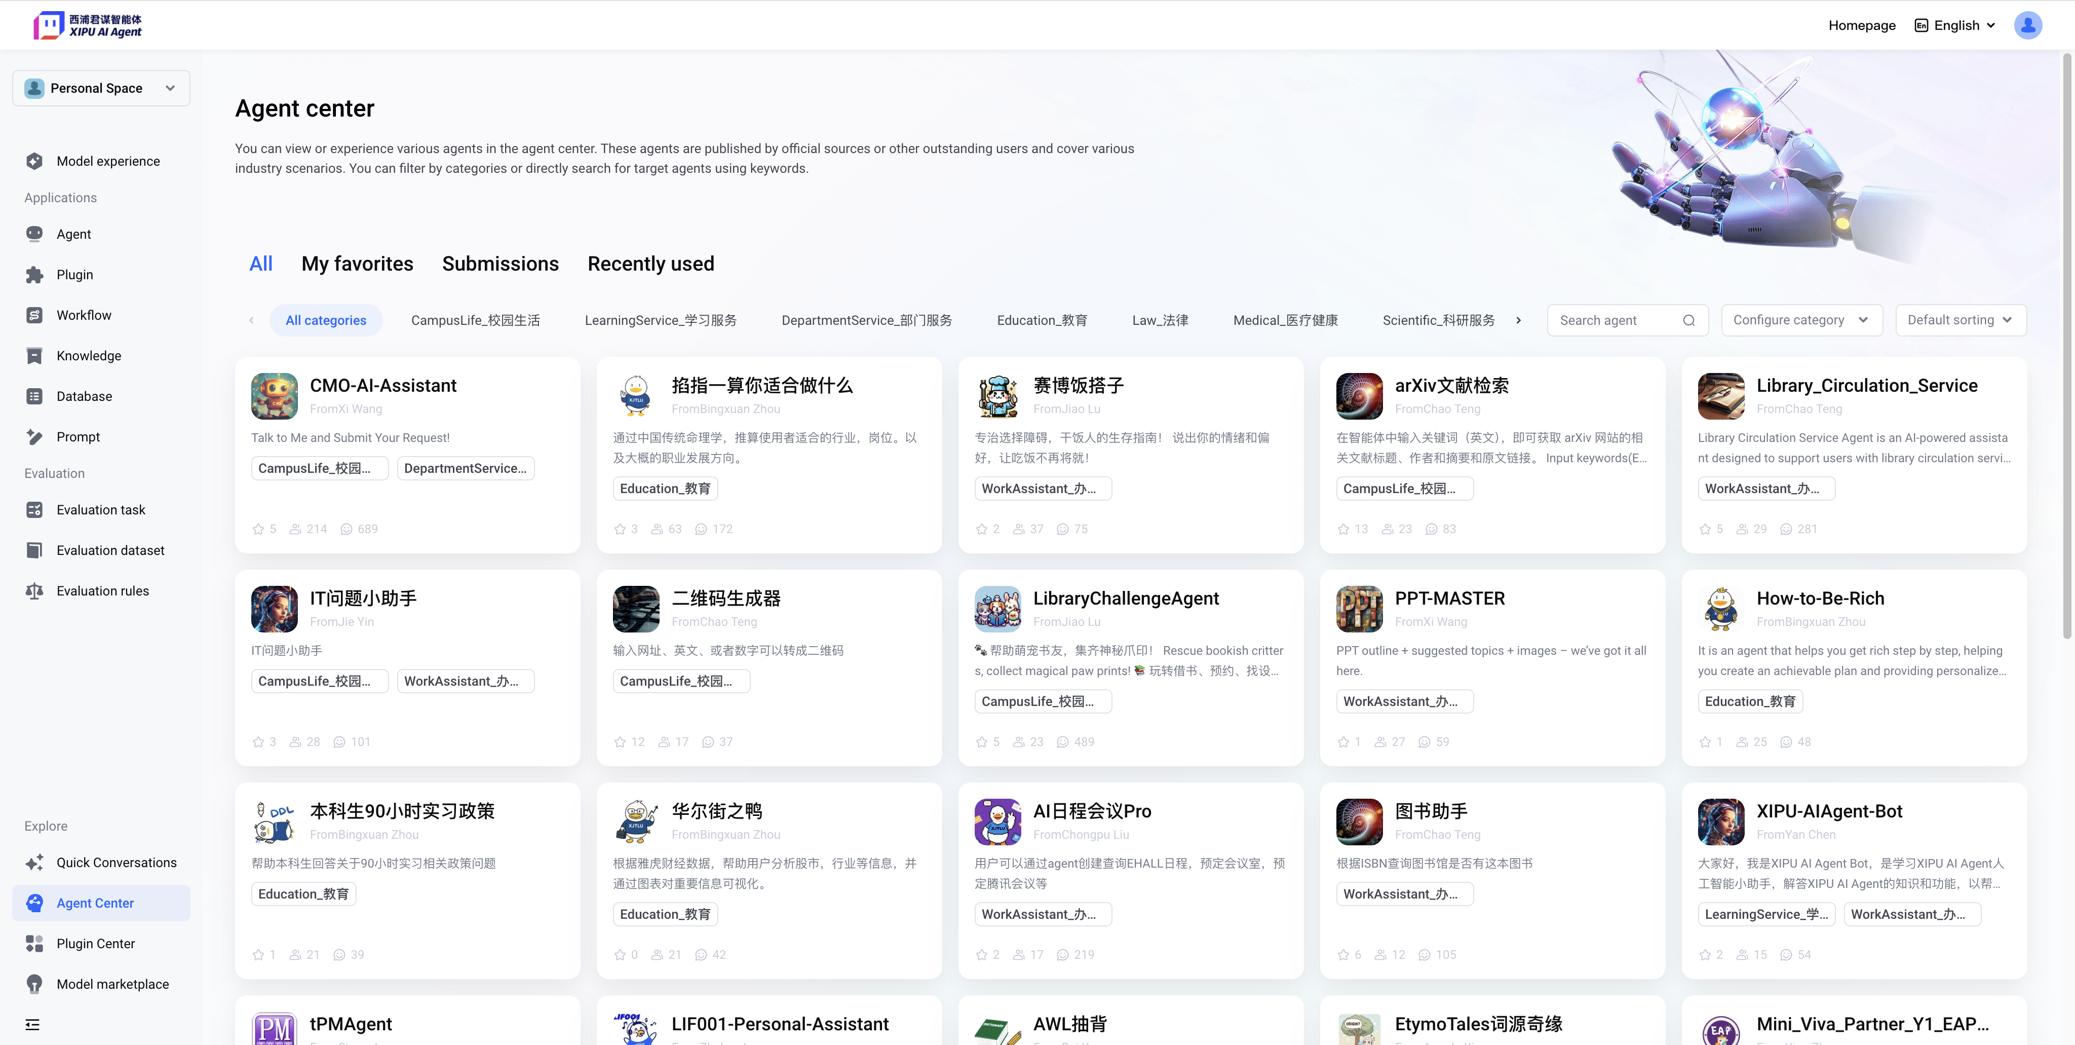Switch to the My favorites tab
The width and height of the screenshot is (2075, 1045).
[x=357, y=264]
